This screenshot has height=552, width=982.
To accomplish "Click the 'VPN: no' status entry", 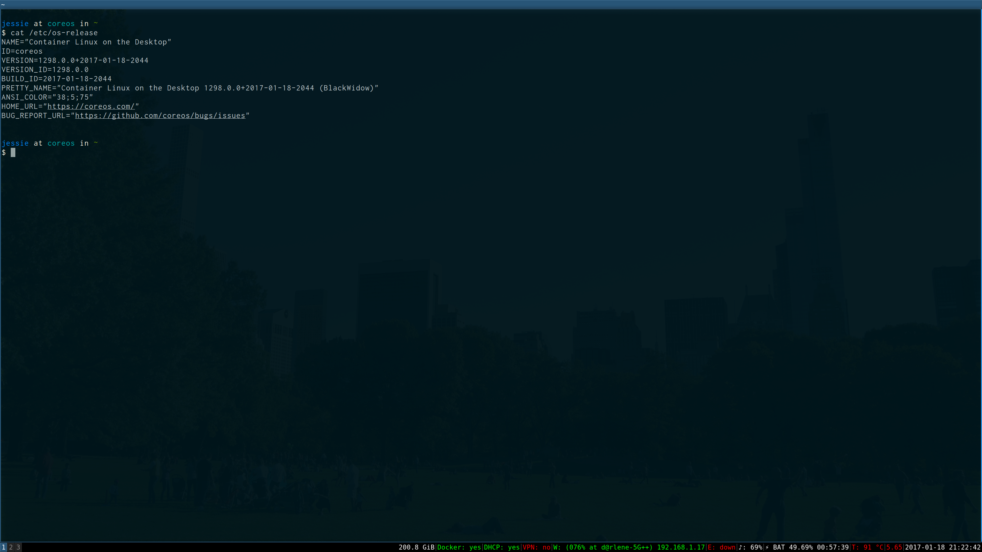I will pyautogui.click(x=536, y=547).
